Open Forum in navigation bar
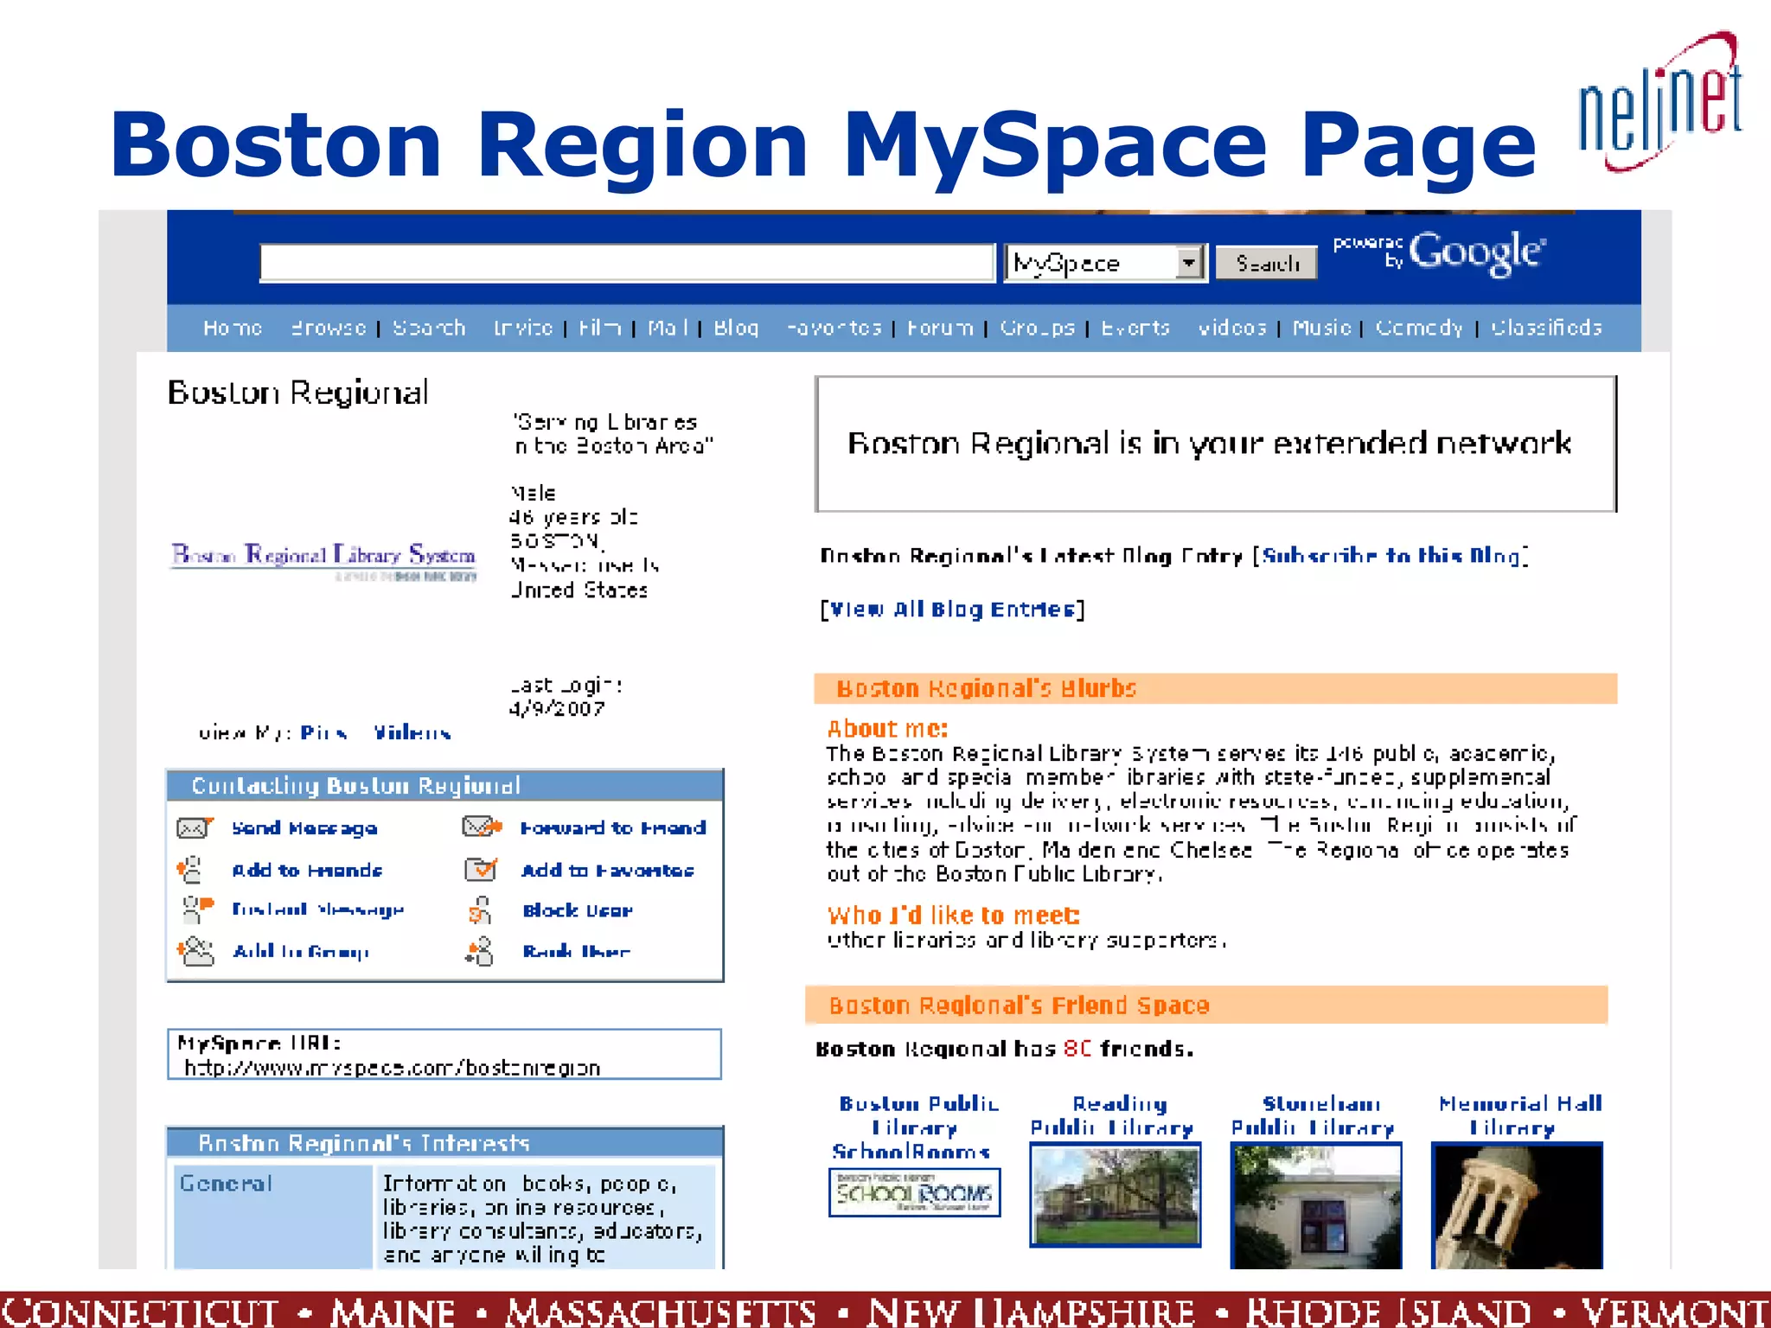The image size is (1771, 1328). pos(940,328)
